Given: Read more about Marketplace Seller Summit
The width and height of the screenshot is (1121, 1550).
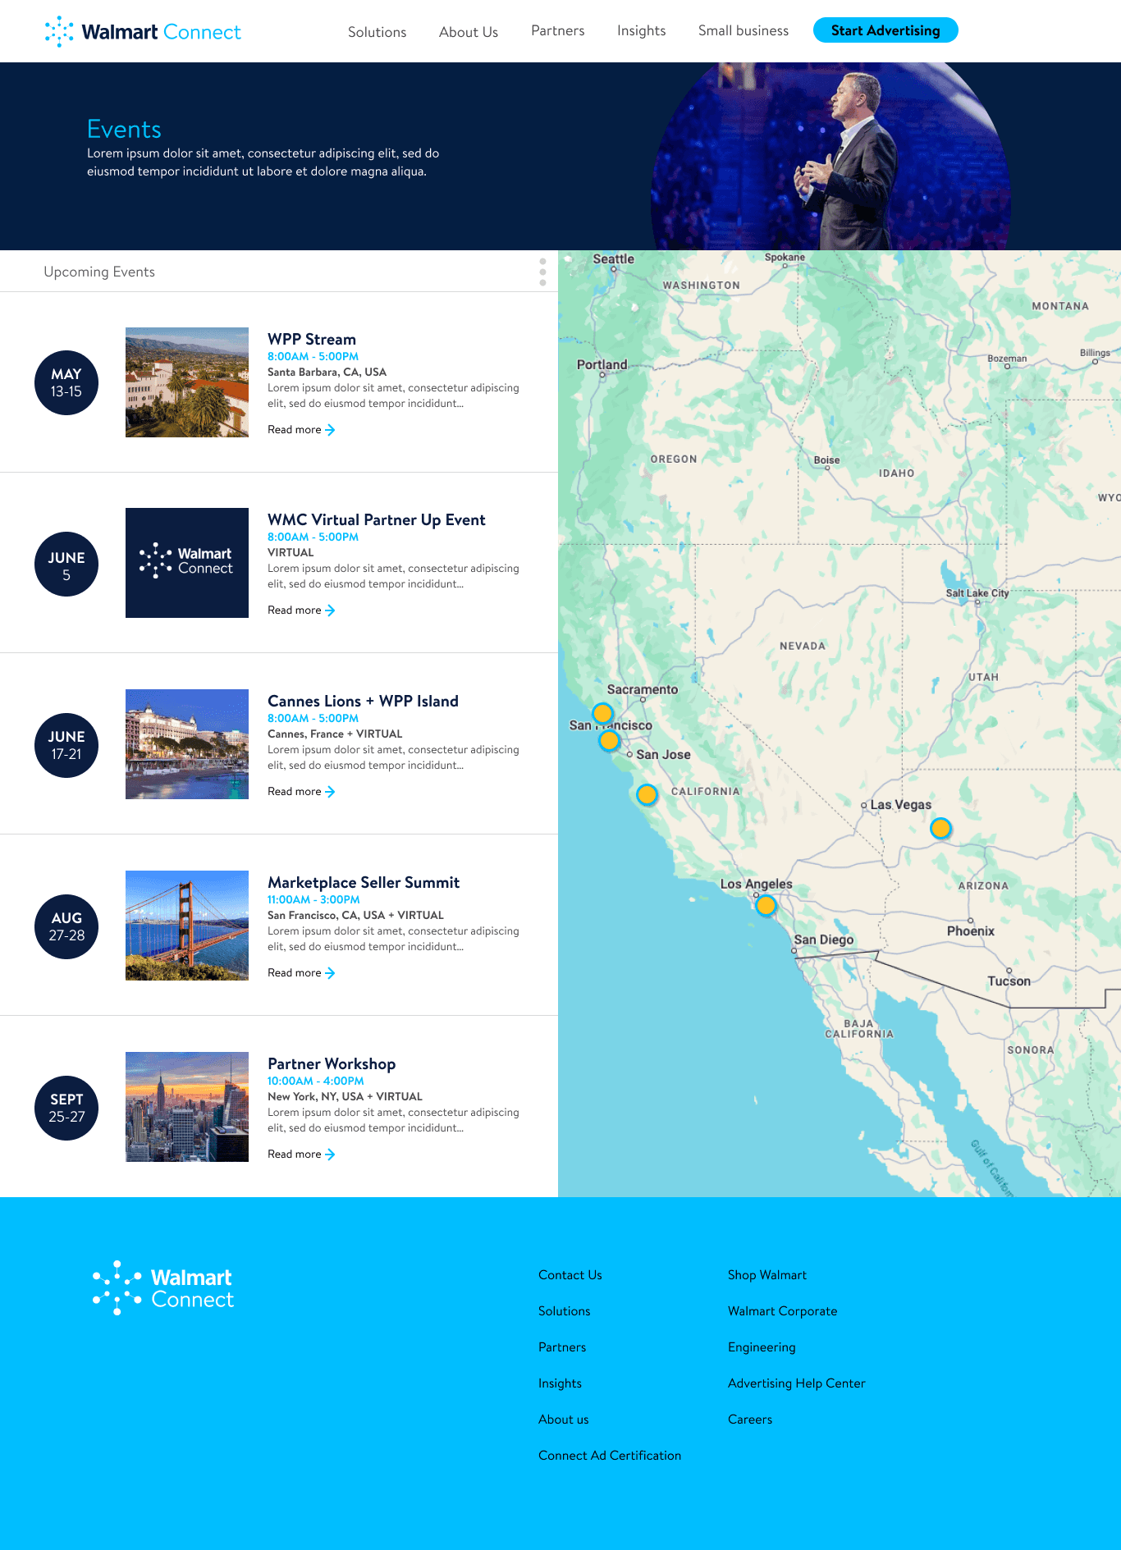Looking at the screenshot, I should pos(301,973).
